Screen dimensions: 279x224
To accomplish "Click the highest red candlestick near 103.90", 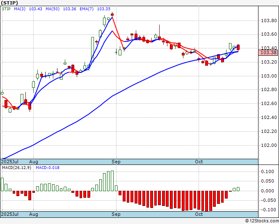I will pyautogui.click(x=112, y=15).
